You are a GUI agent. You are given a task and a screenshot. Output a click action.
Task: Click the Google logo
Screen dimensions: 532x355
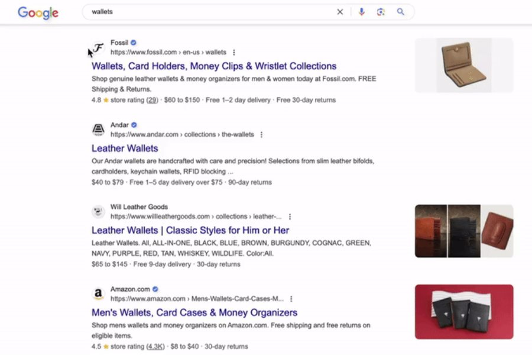(37, 13)
